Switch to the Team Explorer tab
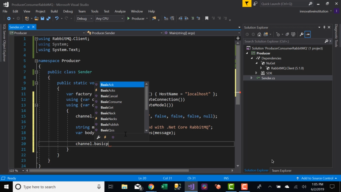Image resolution: width=341 pixels, height=192 pixels. pyautogui.click(x=281, y=171)
